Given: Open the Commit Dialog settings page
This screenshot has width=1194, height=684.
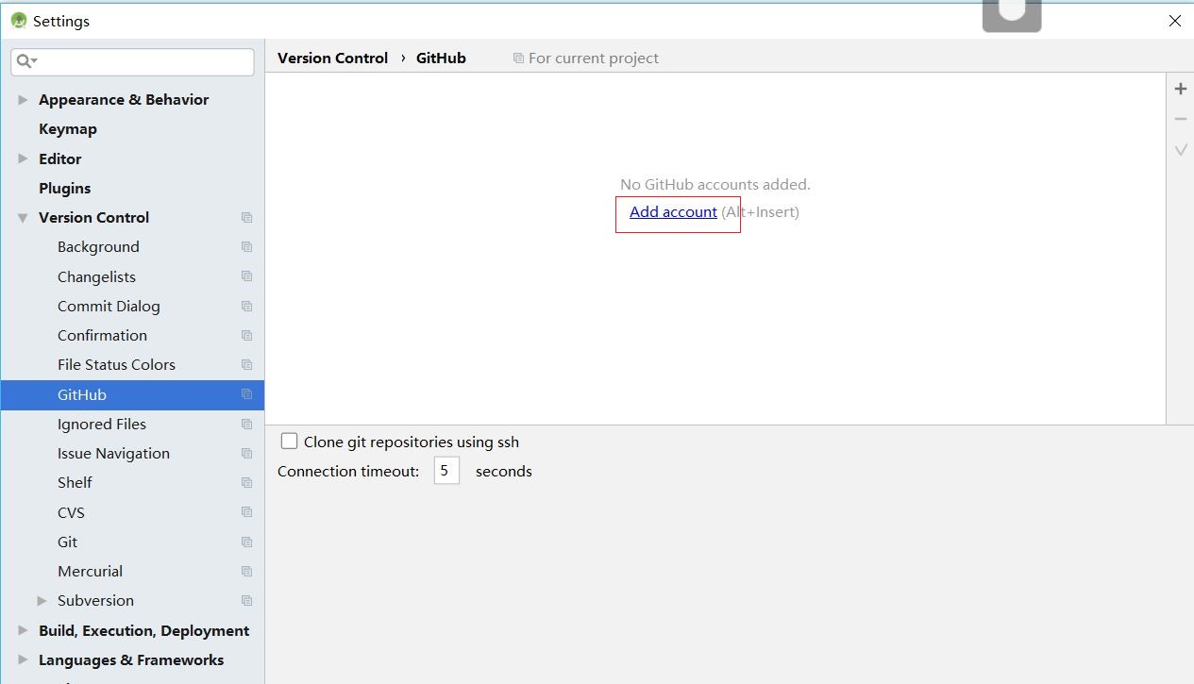Looking at the screenshot, I should [x=109, y=306].
